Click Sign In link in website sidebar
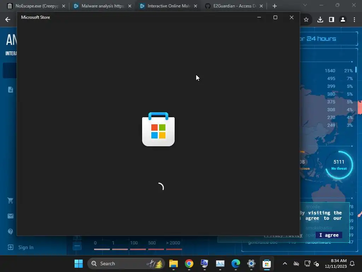Viewport: 362px width, 272px height. coord(26,247)
